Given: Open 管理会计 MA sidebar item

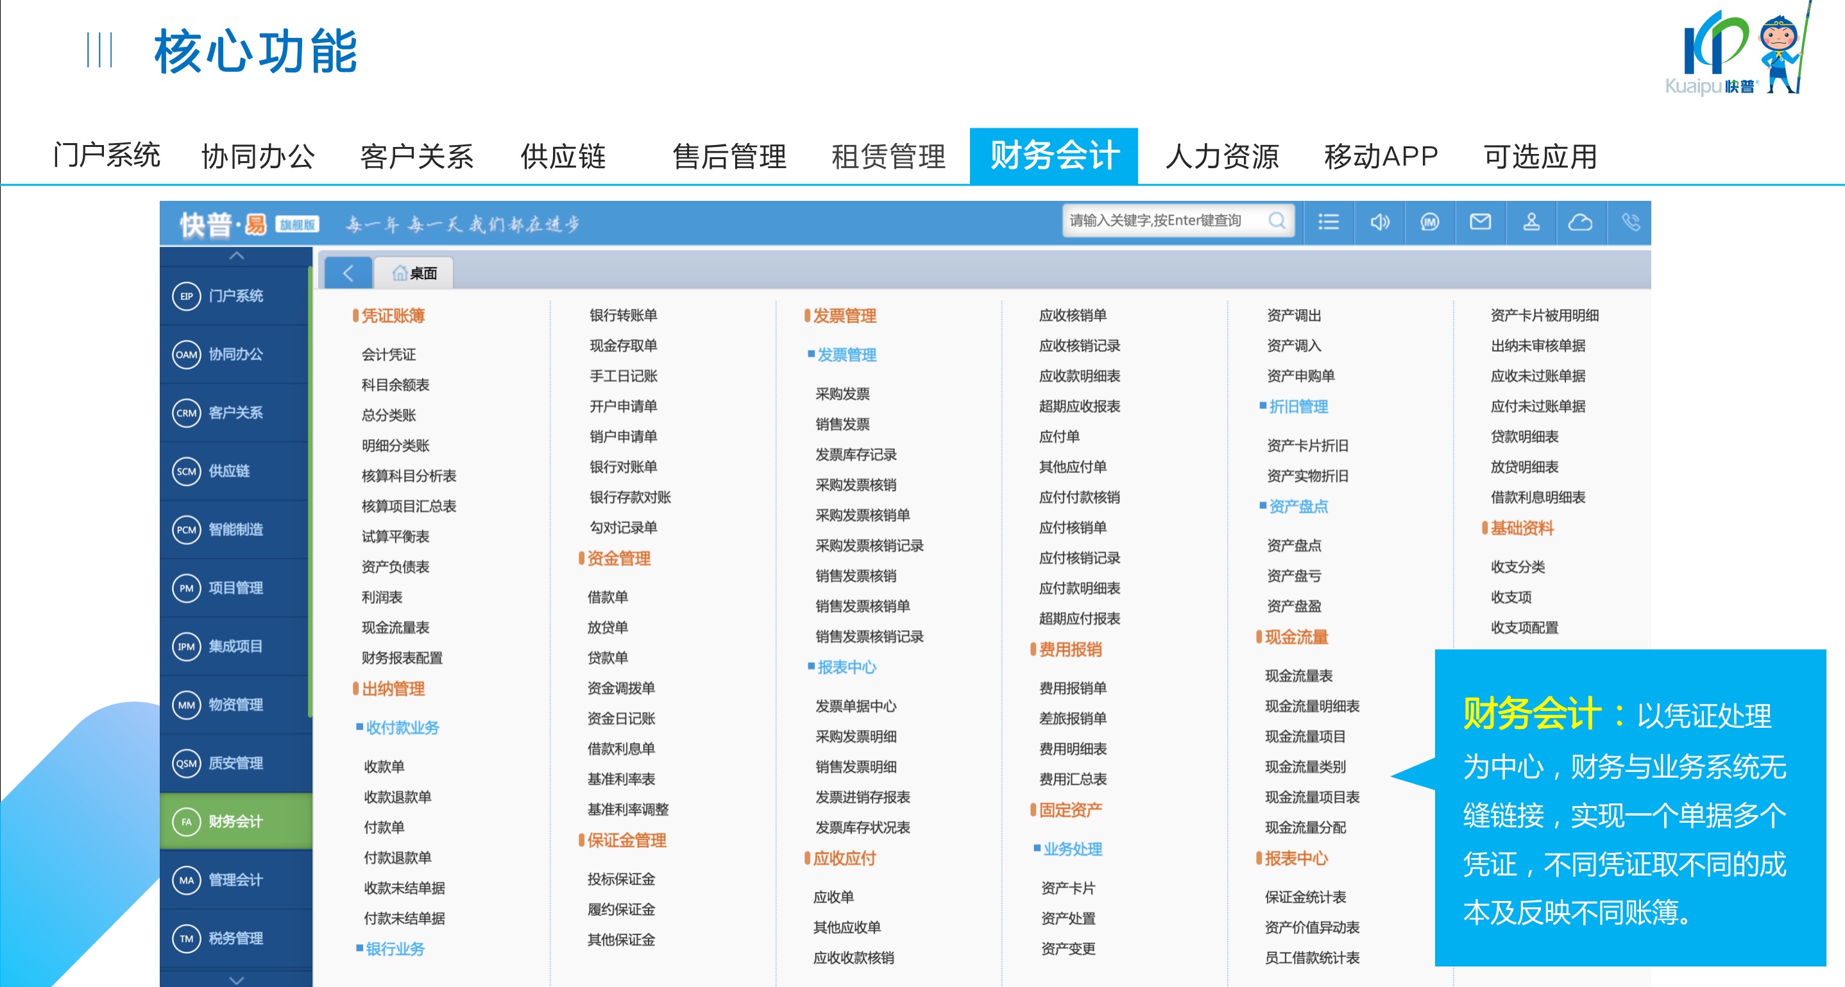Looking at the screenshot, I should tap(235, 880).
